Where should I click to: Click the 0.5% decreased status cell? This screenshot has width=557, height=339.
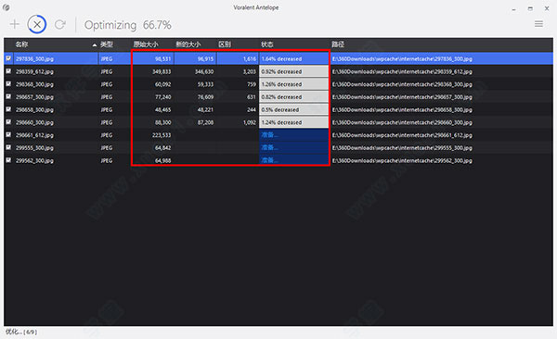[x=293, y=109]
